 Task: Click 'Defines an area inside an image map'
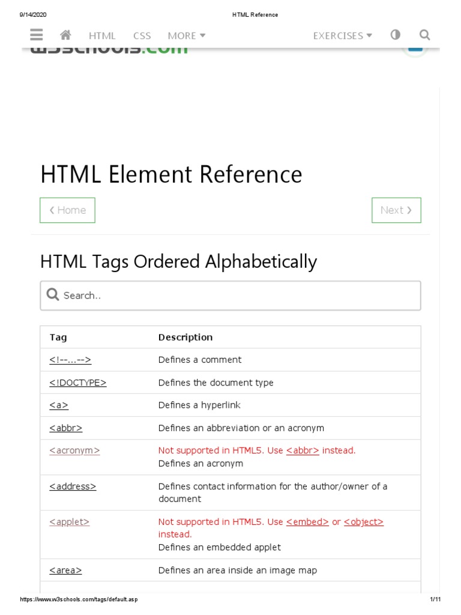pyautogui.click(x=238, y=571)
